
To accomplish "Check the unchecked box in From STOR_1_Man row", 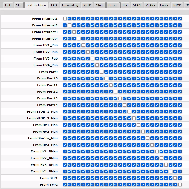I will (x=129, y=112).
